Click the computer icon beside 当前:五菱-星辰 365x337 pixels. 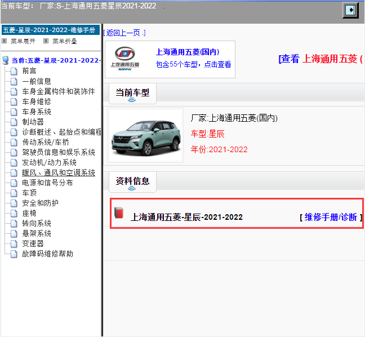[6, 60]
